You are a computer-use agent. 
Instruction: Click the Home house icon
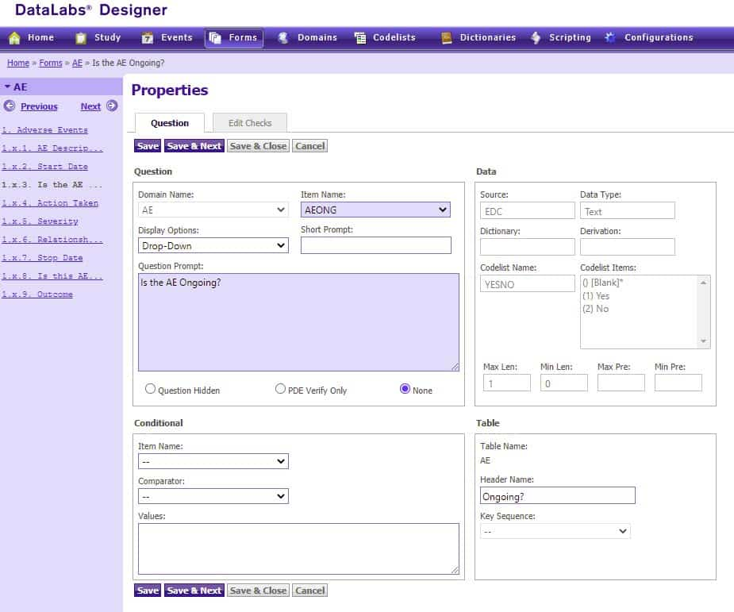(x=14, y=38)
